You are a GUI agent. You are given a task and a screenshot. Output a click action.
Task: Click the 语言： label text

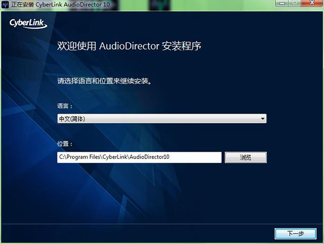65,106
